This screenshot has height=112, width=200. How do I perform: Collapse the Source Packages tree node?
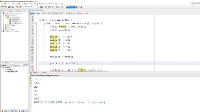point(3,15)
